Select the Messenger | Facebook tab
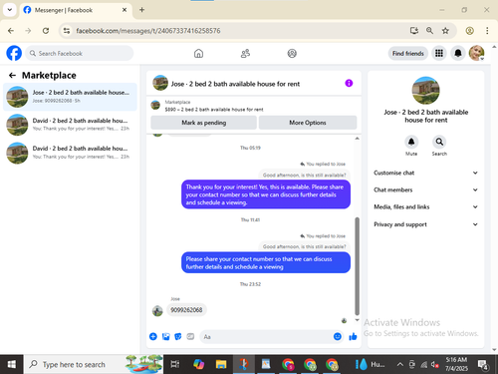The width and height of the screenshot is (498, 374). pos(76,10)
